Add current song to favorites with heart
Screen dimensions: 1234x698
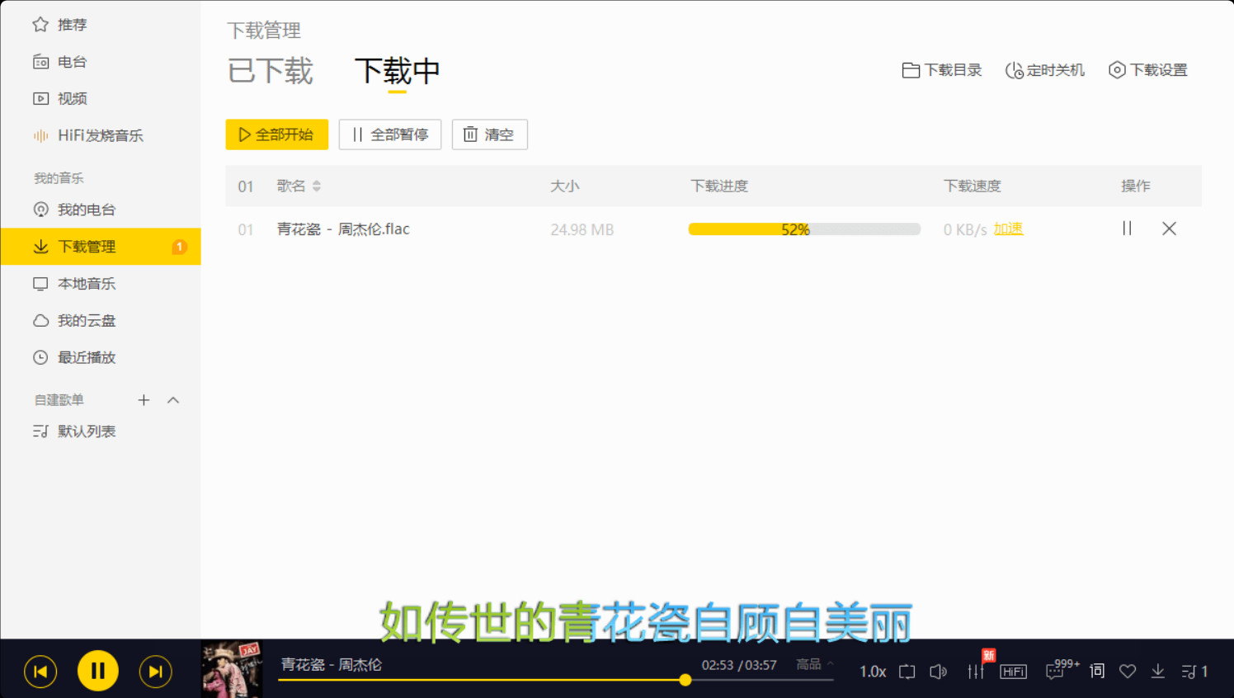pyautogui.click(x=1128, y=672)
